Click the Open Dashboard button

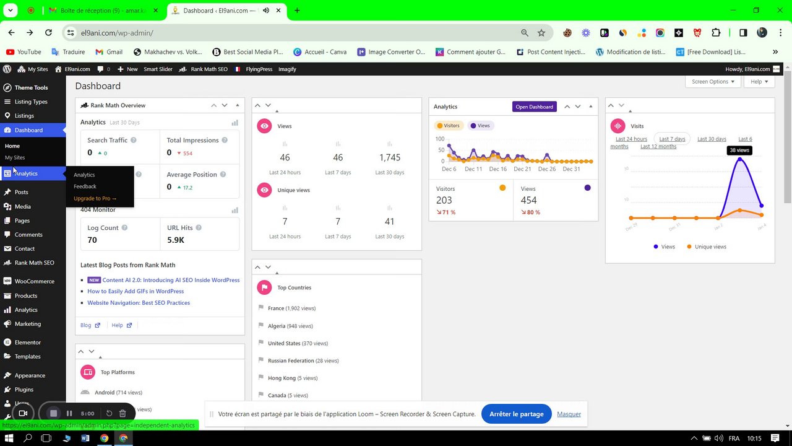(x=535, y=107)
